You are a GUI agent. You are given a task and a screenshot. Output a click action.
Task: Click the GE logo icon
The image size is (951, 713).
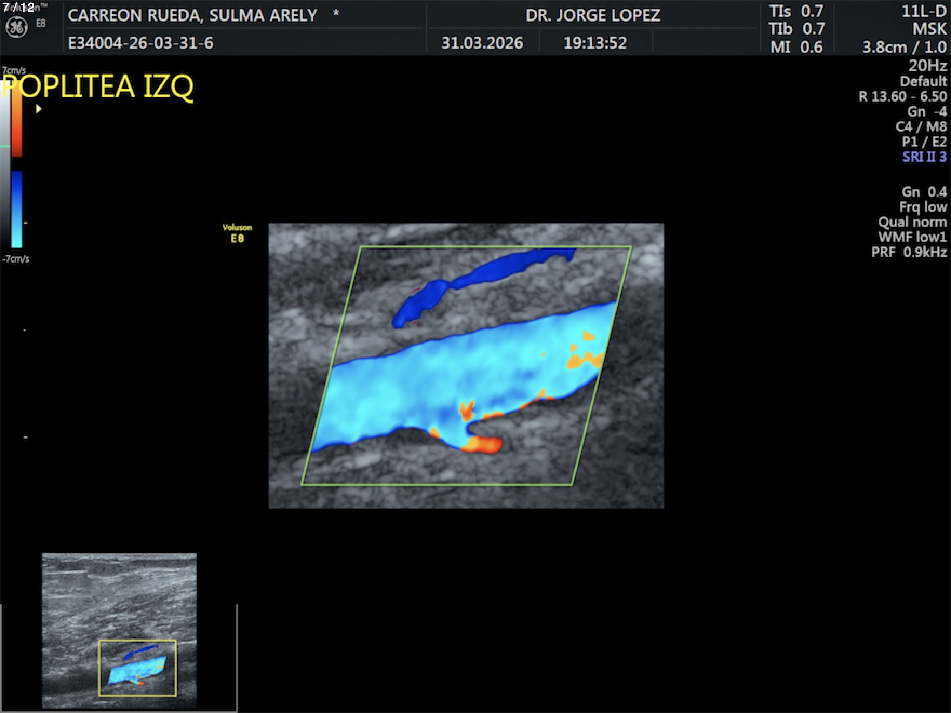pyautogui.click(x=16, y=27)
